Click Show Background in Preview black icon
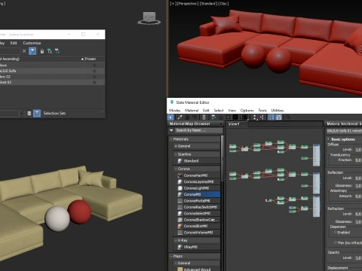Viewport: 362px width, 271px height. 235,117
